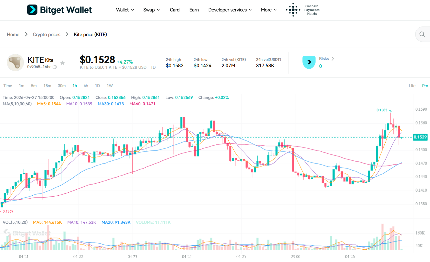
Task: Enable the Lite chart mode
Action: pos(412,86)
